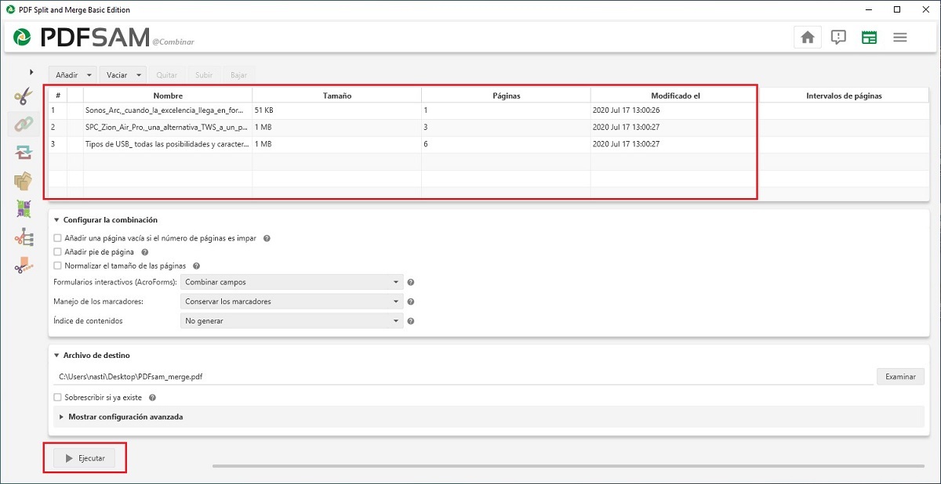Open the hamburger application menu
941x484 pixels.
(x=900, y=38)
